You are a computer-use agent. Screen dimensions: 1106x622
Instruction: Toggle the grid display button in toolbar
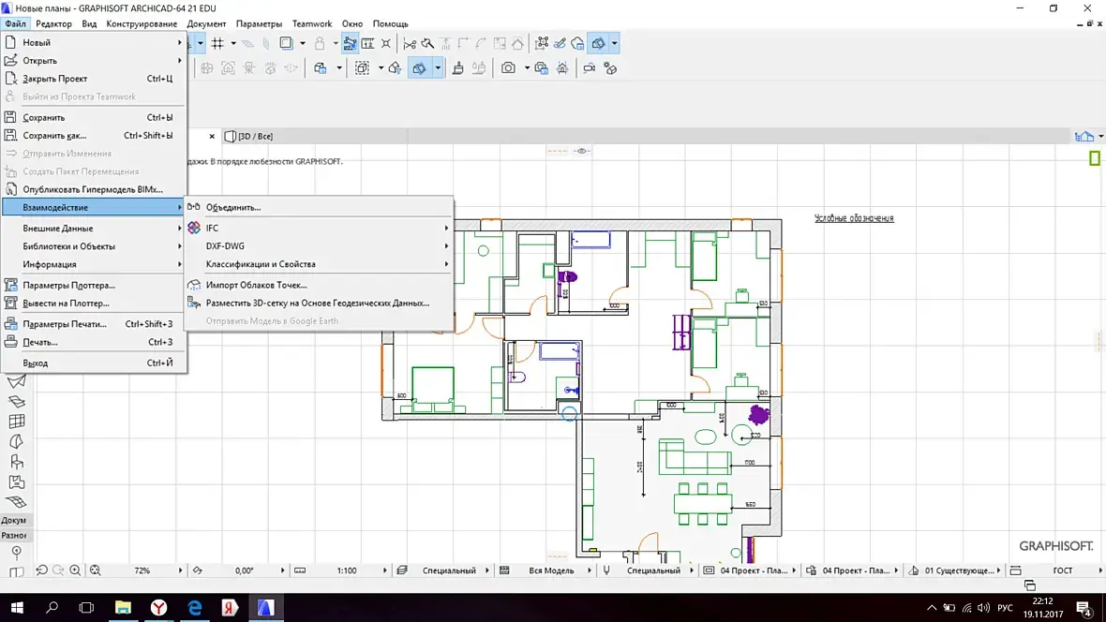click(217, 43)
